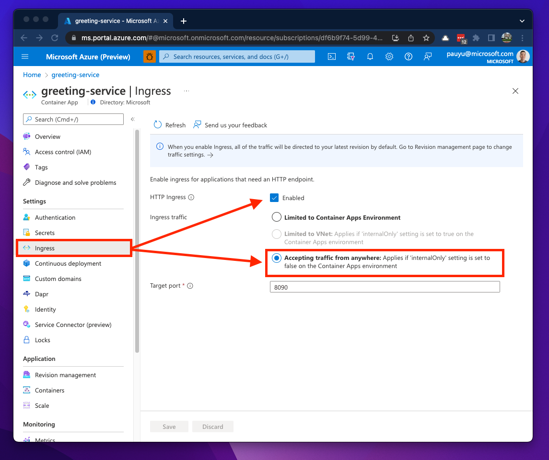Open the Chrome tab search dropdown
Screen dimensions: 549x460
pos(522,21)
